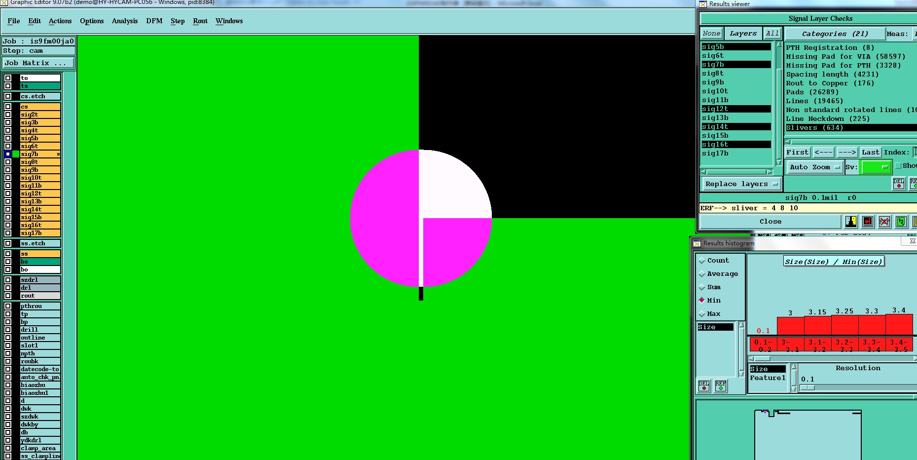Open the Analysis menu

coord(125,21)
